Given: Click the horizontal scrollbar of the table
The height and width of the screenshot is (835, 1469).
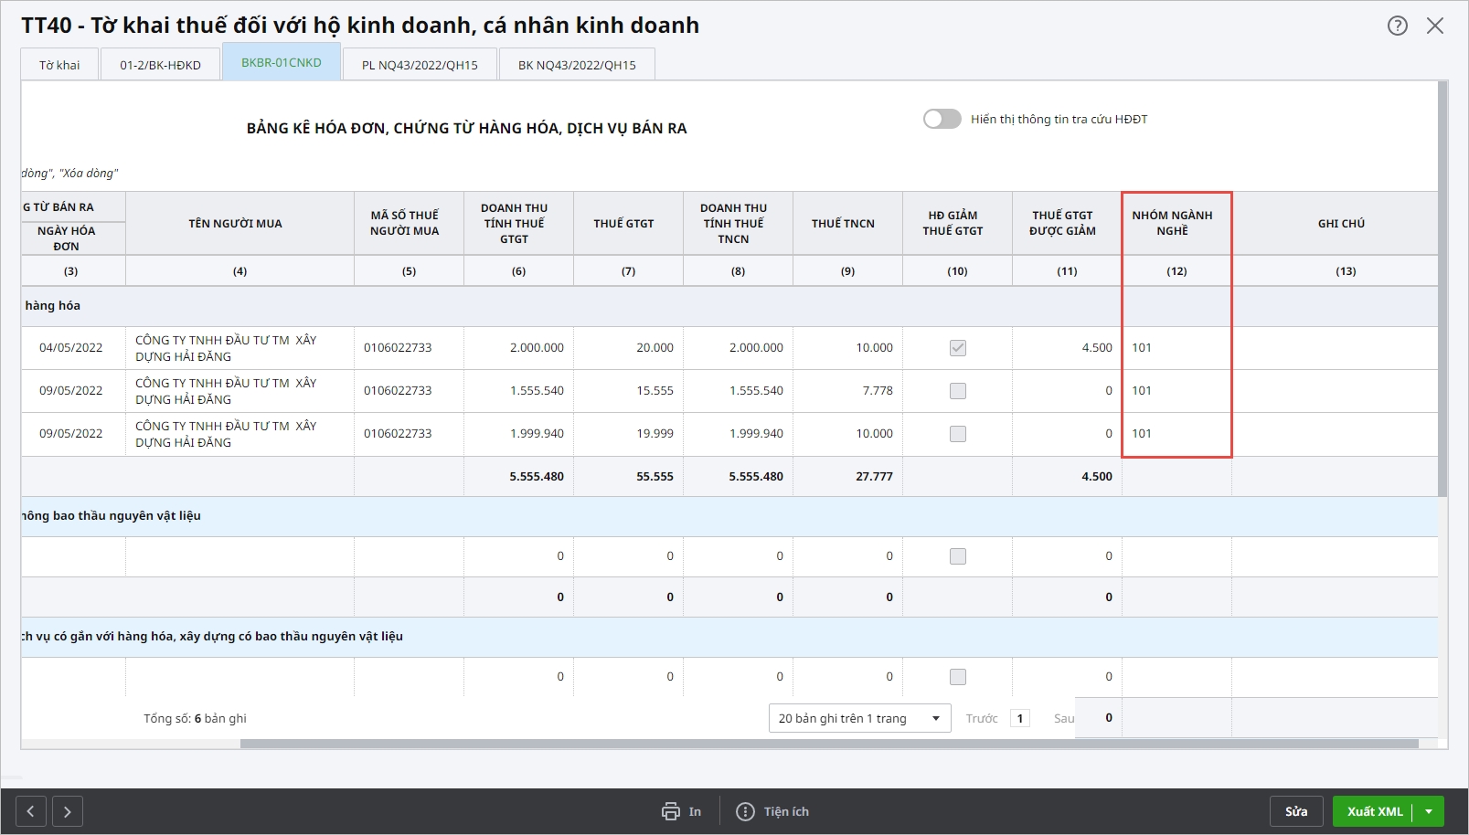Looking at the screenshot, I should (828, 744).
